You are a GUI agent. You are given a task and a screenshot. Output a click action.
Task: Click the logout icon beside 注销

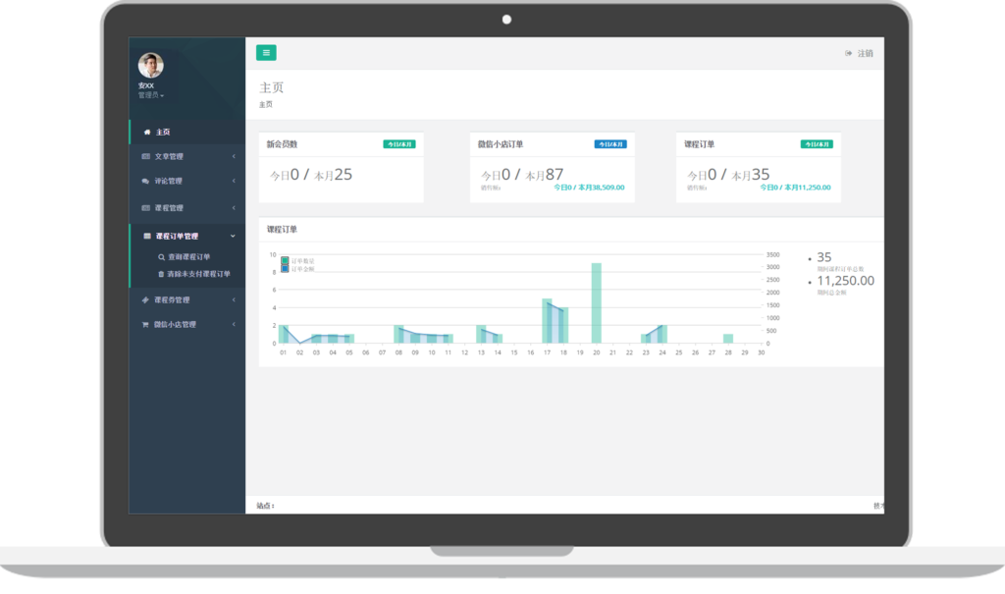pyautogui.click(x=849, y=53)
